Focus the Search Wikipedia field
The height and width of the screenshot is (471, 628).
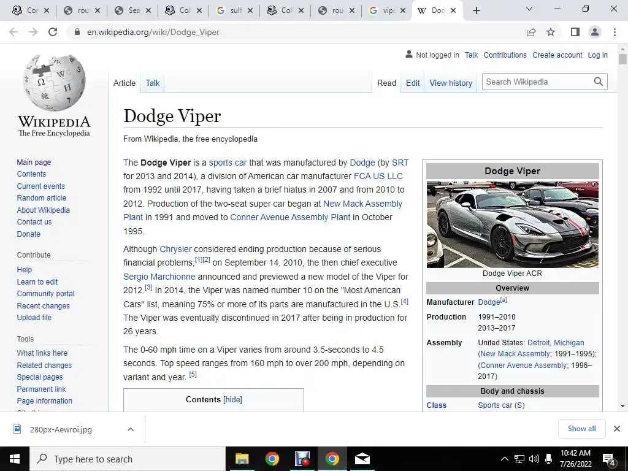537,82
